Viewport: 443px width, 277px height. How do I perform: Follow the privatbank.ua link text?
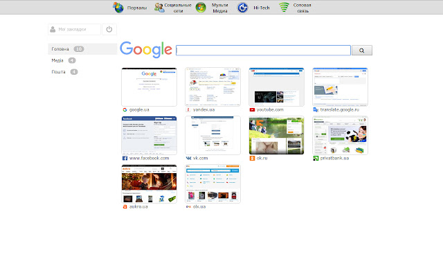[x=334, y=159]
